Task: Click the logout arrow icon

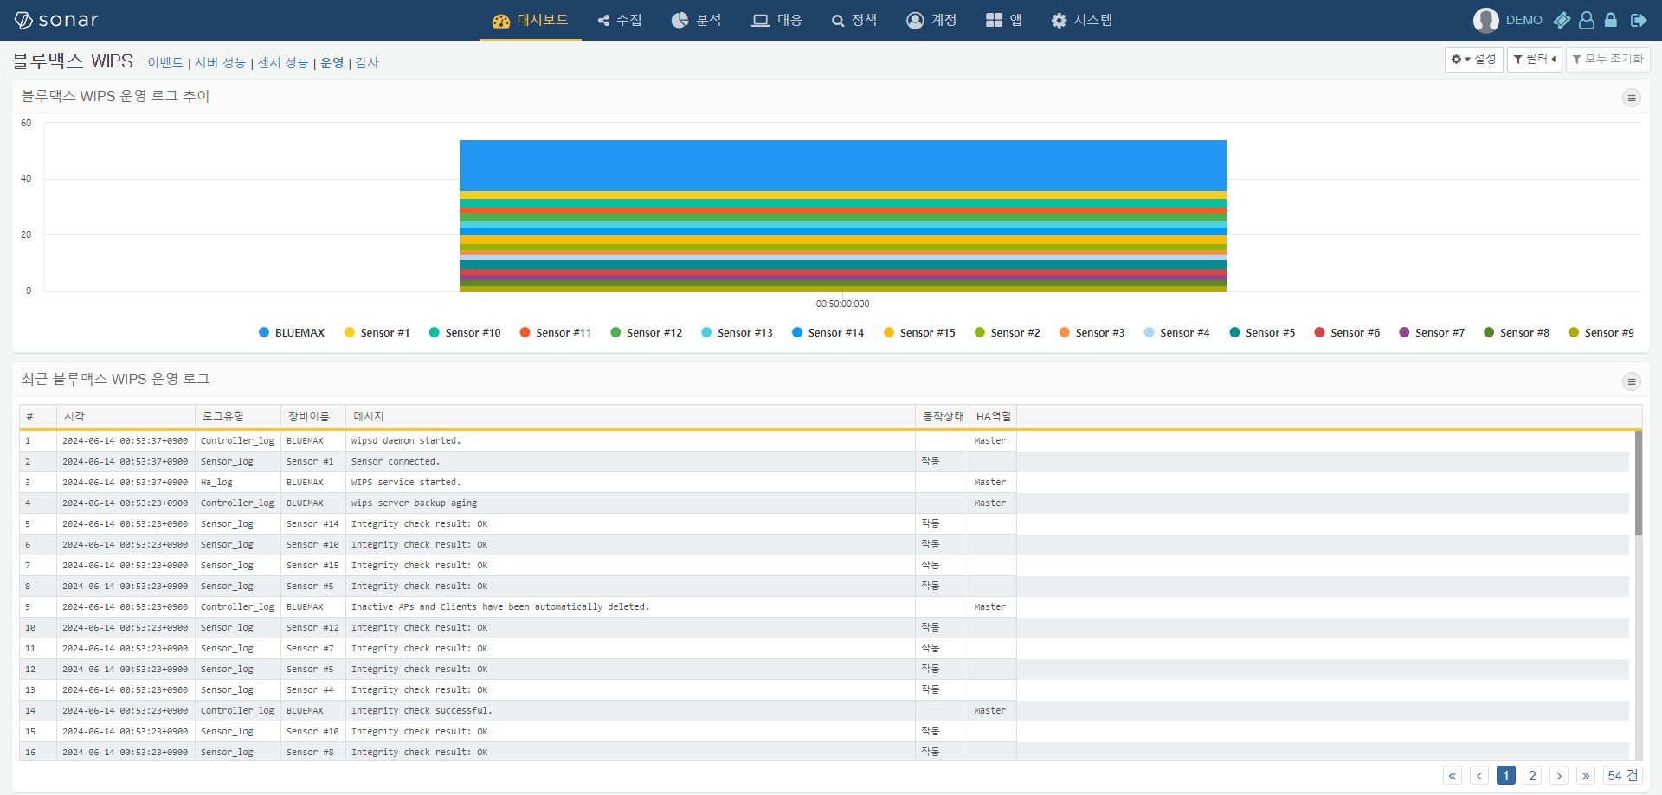Action: point(1639,20)
